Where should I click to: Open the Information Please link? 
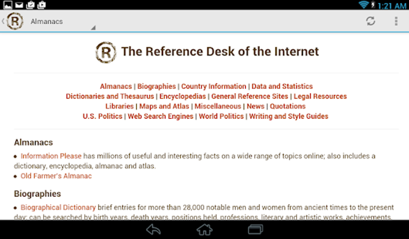click(x=51, y=156)
